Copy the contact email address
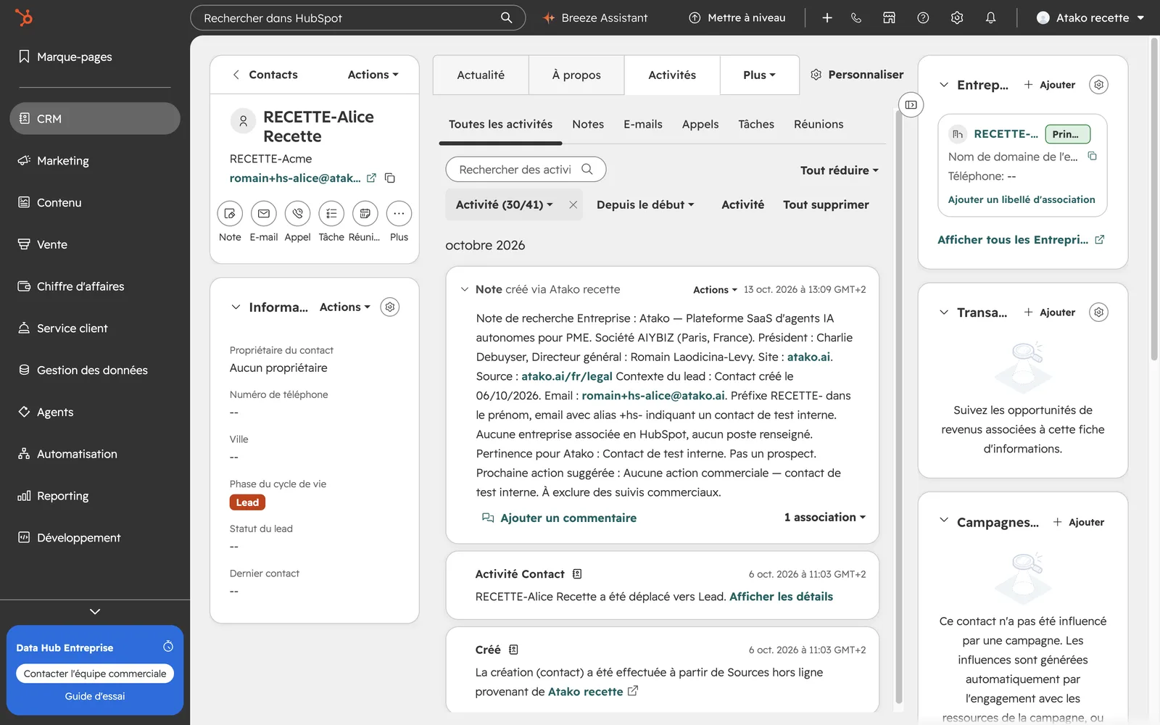1160x725 pixels. pyautogui.click(x=390, y=178)
